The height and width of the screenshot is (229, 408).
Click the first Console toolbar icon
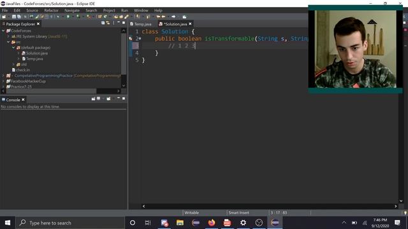tap(94, 99)
